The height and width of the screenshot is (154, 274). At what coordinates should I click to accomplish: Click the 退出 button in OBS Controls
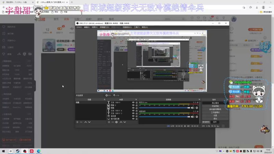215,119
